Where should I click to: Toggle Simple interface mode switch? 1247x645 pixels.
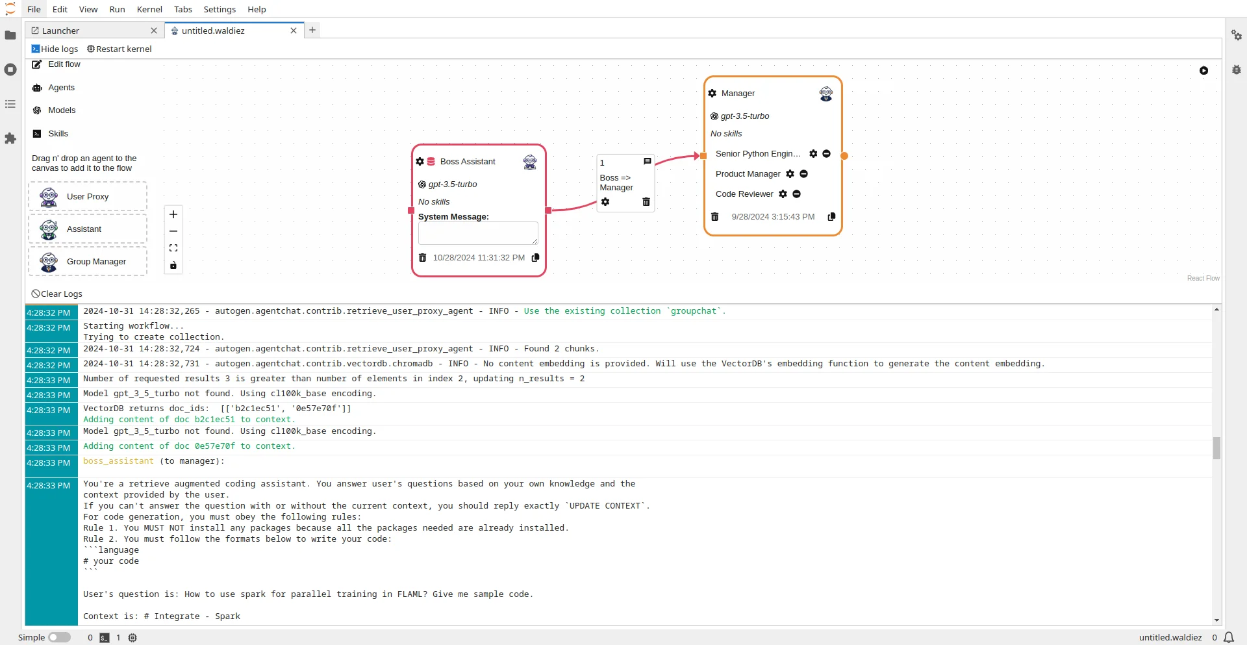point(59,637)
